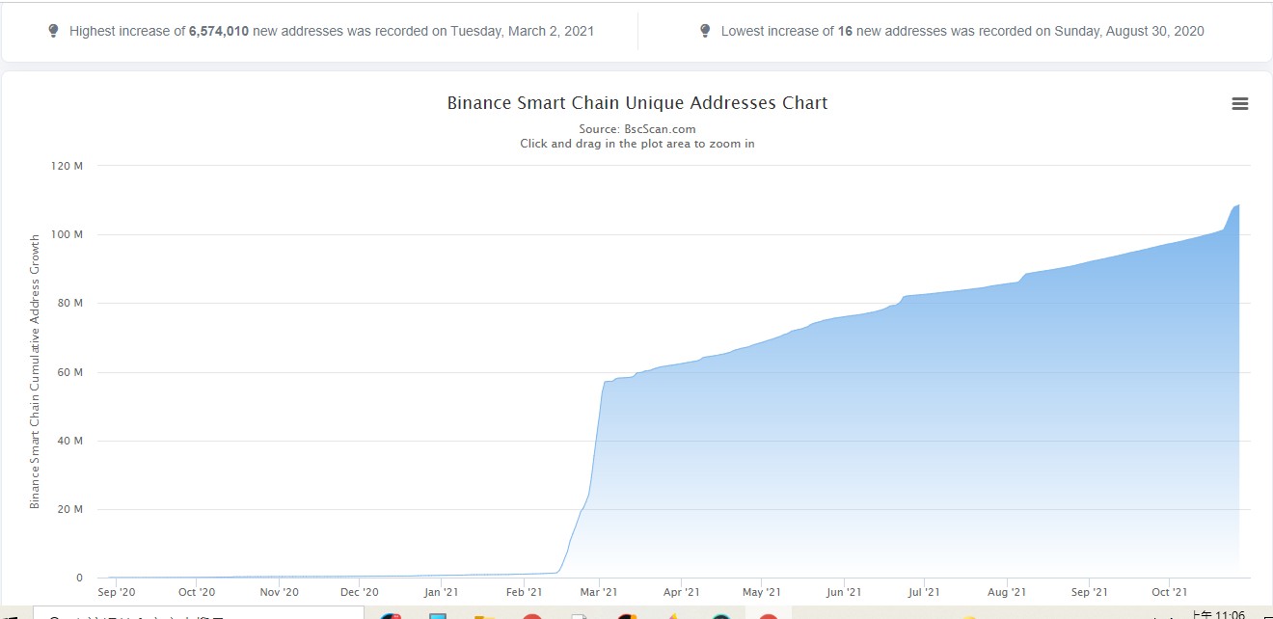Click the 80 M y-axis label

tap(70, 303)
